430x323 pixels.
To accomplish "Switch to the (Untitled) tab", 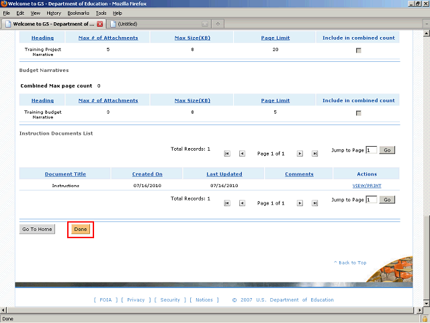I will [159, 24].
